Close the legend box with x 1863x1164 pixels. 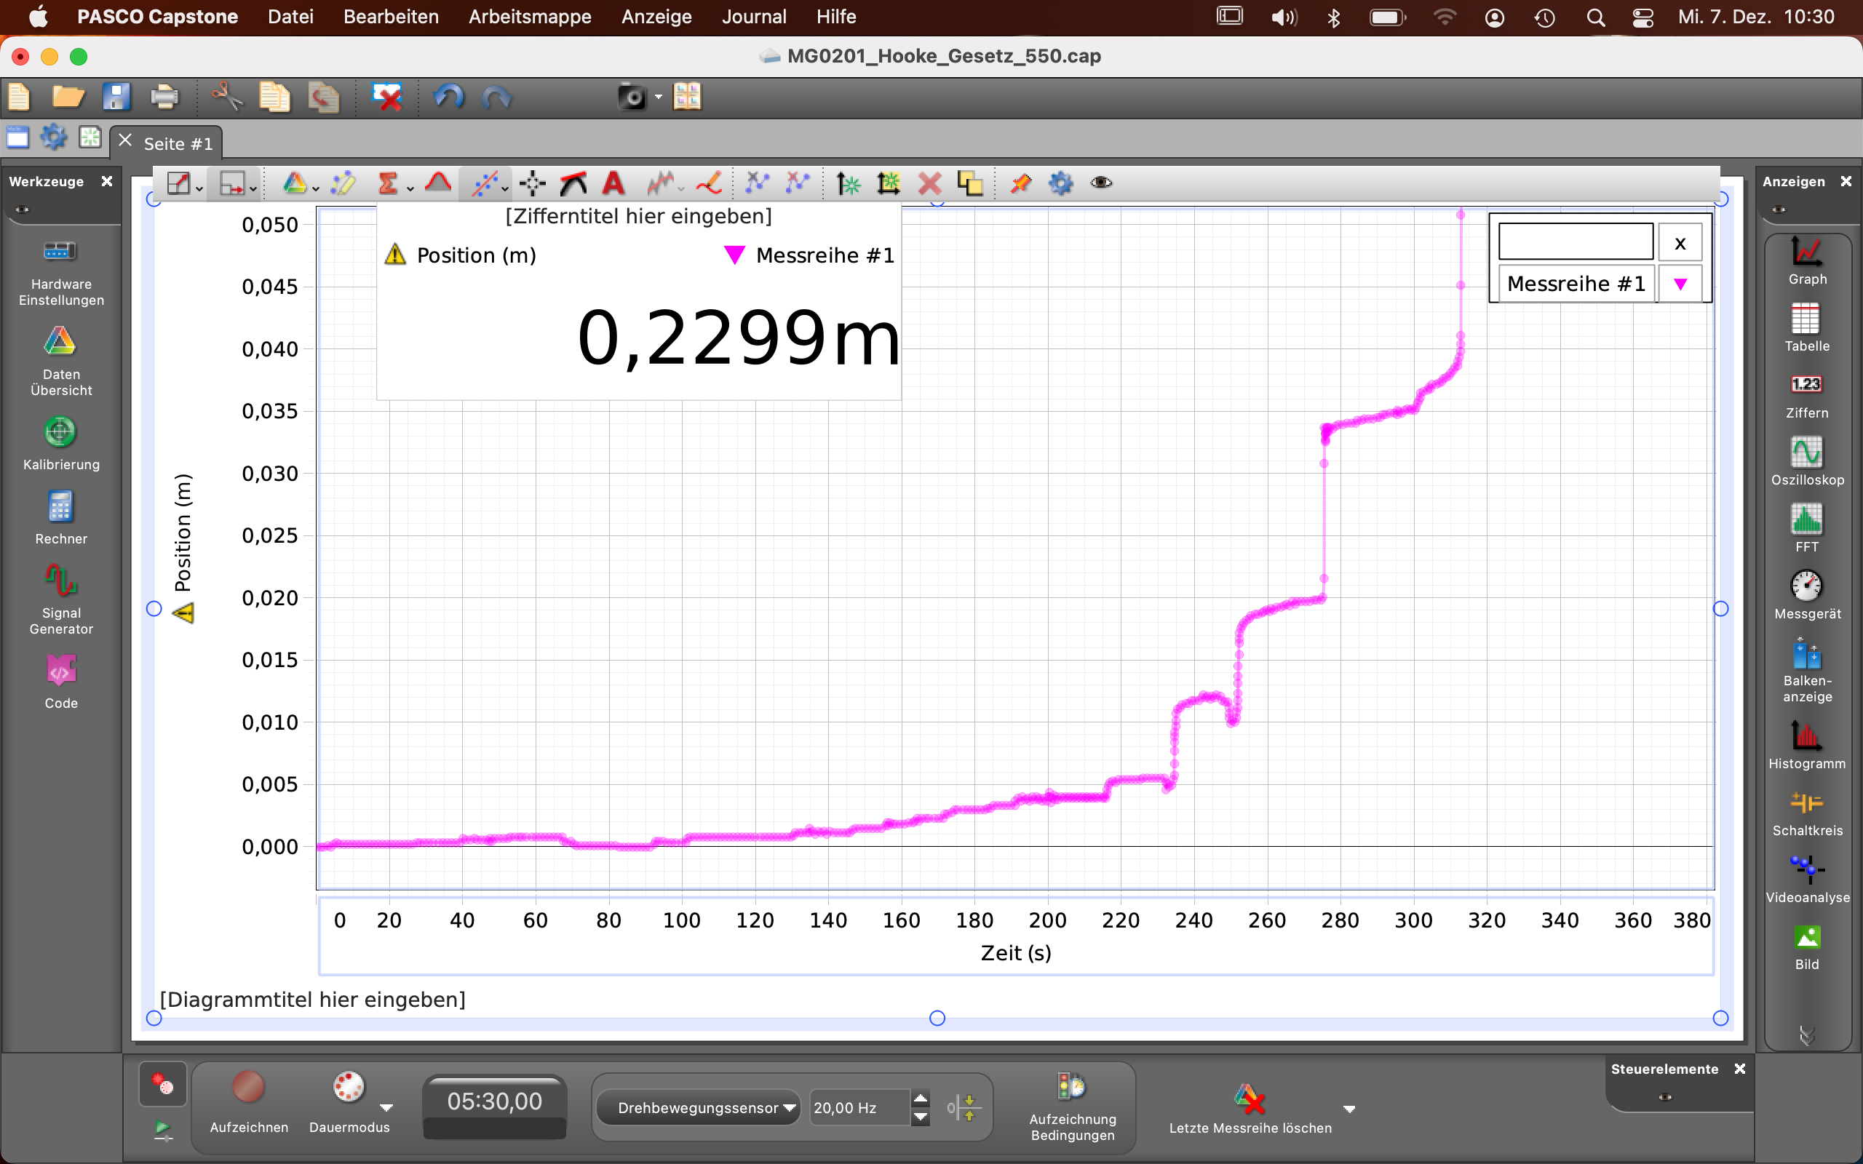tap(1680, 242)
